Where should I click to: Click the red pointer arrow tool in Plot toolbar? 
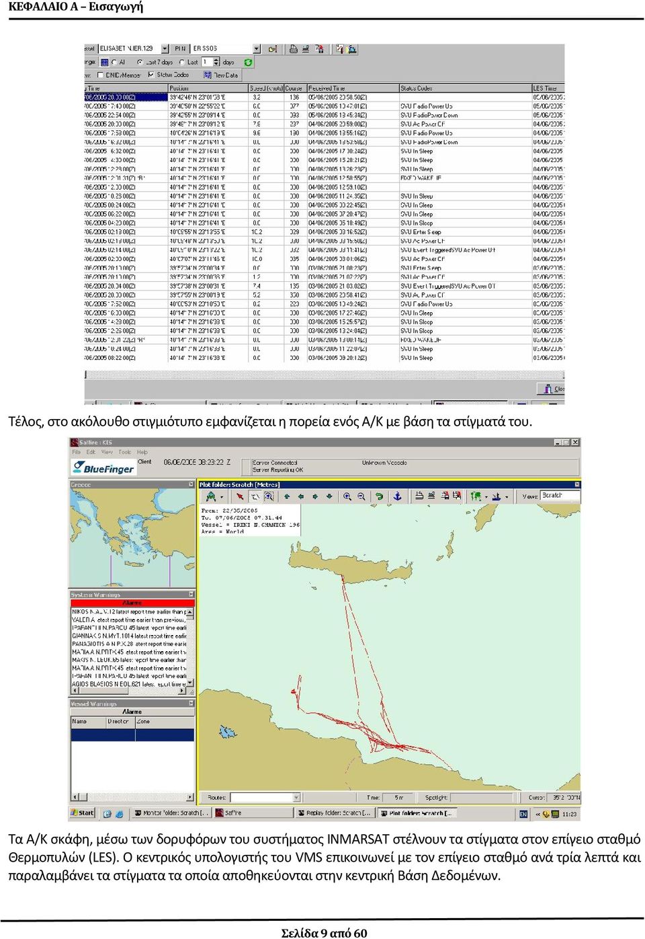pyautogui.click(x=240, y=496)
